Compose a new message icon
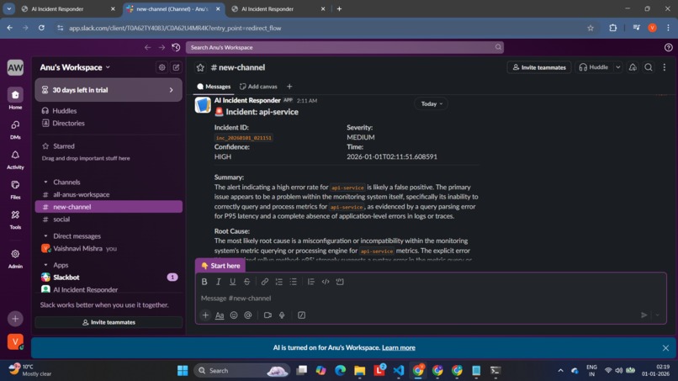 tap(176, 67)
